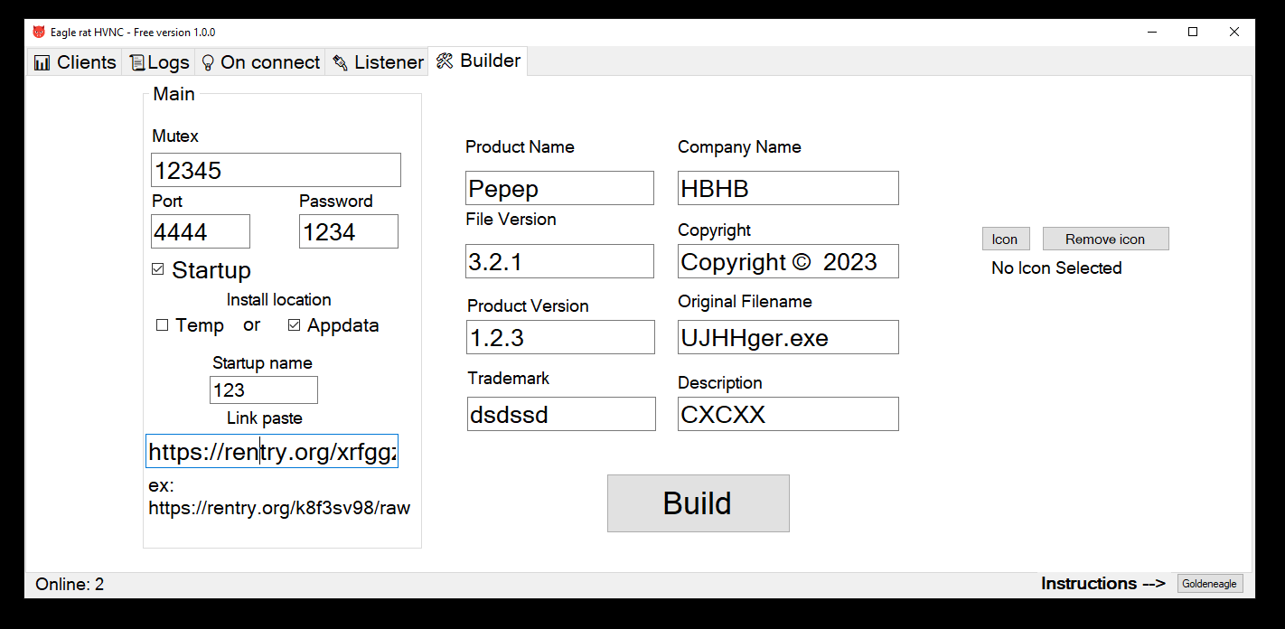The image size is (1285, 629).
Task: Select the Builder tab
Action: pyautogui.click(x=478, y=61)
